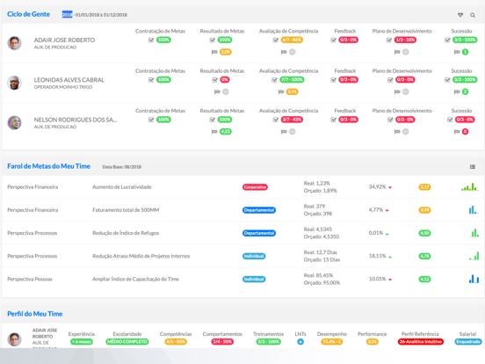Click the blue LNTs circle icon for Adair
The height and width of the screenshot is (364, 485).
(x=300, y=342)
